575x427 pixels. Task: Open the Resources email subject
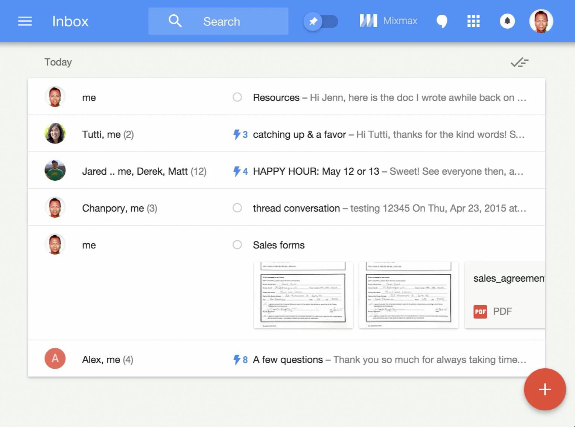(x=276, y=98)
